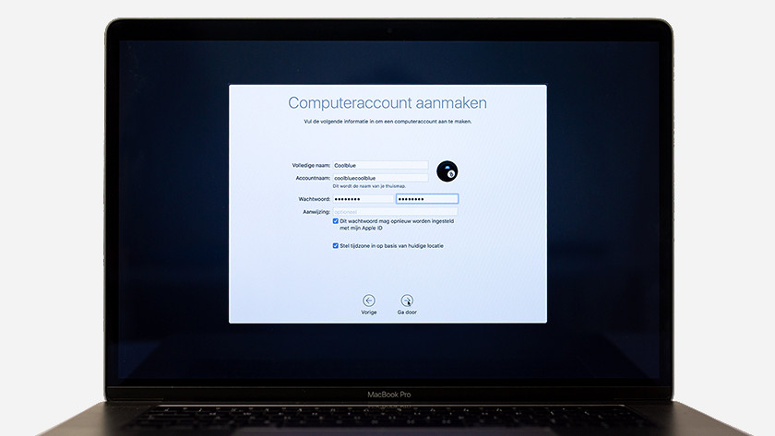The width and height of the screenshot is (775, 436).
Task: Click the 'Dit wordt de naam van je thuismap' note
Action: click(369, 186)
